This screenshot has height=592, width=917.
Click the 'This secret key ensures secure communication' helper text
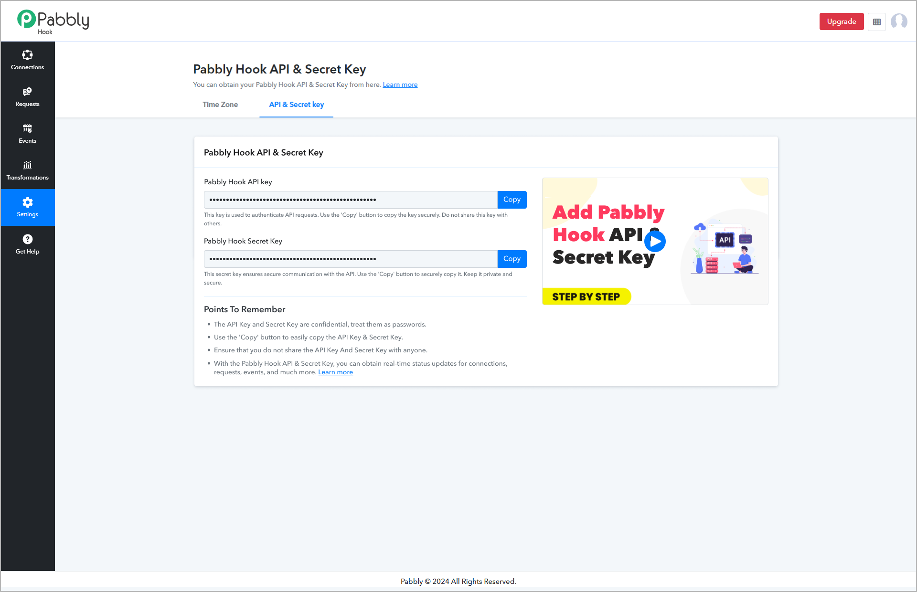point(358,278)
